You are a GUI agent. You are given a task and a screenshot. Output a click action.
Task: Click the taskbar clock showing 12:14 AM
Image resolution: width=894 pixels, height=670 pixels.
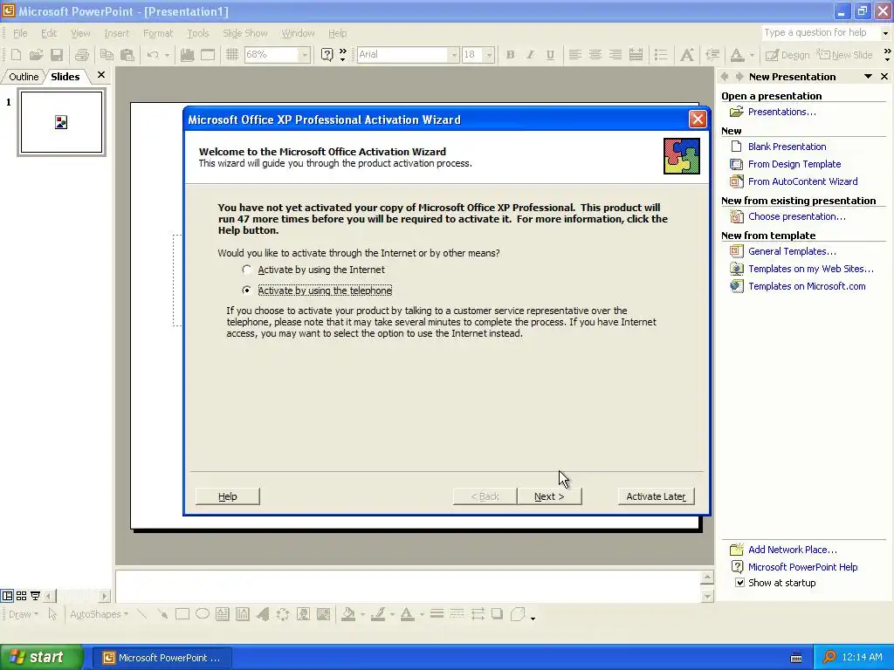tap(862, 658)
